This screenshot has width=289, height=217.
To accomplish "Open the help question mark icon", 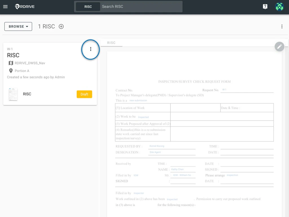I will pos(265,6).
